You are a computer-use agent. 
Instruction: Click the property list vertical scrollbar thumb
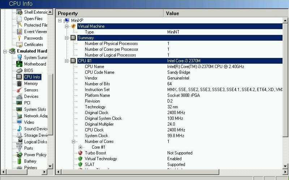tap(285, 80)
